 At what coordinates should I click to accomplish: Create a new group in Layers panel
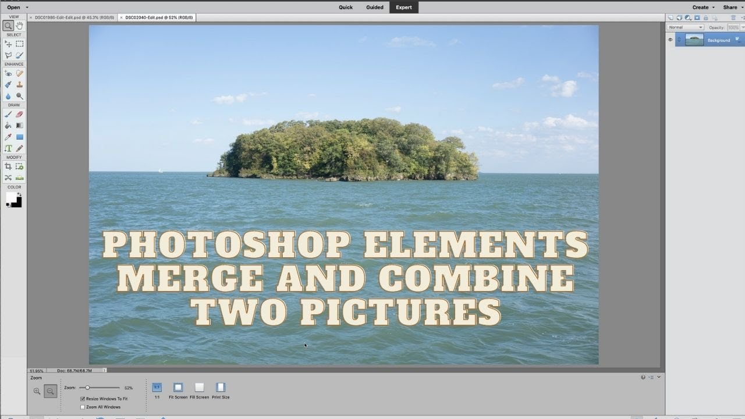click(x=679, y=17)
